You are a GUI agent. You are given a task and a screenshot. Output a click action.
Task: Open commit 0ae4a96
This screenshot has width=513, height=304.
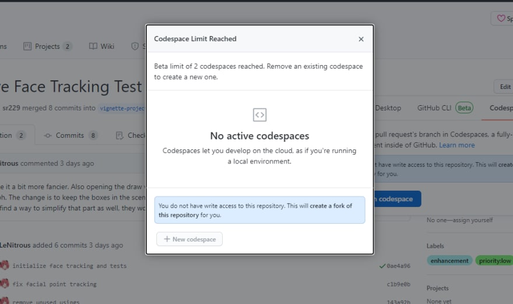click(398, 266)
